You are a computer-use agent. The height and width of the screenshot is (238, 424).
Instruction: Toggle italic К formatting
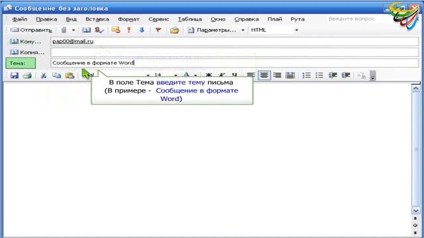(222, 75)
